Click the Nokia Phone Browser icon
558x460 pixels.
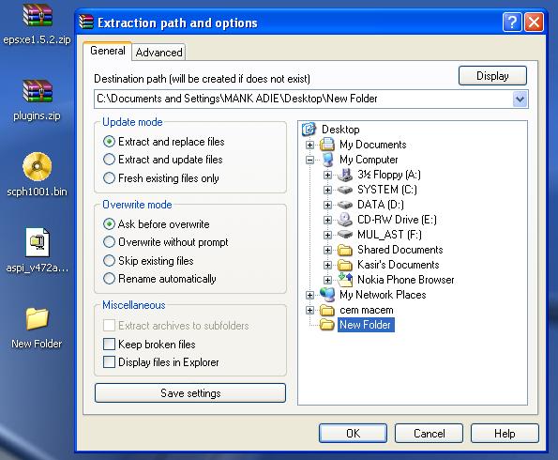345,280
